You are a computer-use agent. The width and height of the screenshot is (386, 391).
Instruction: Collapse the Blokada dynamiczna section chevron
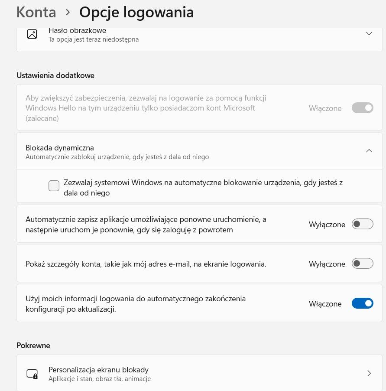coord(369,150)
